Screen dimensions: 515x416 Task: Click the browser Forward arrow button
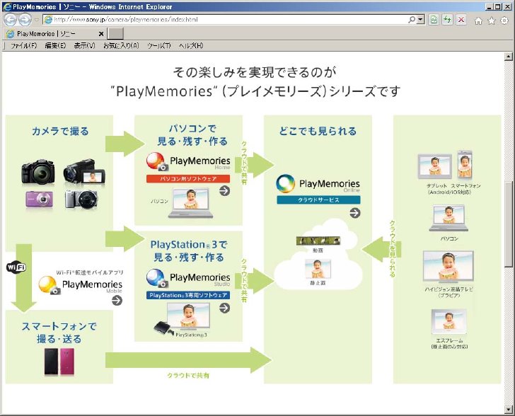point(25,20)
